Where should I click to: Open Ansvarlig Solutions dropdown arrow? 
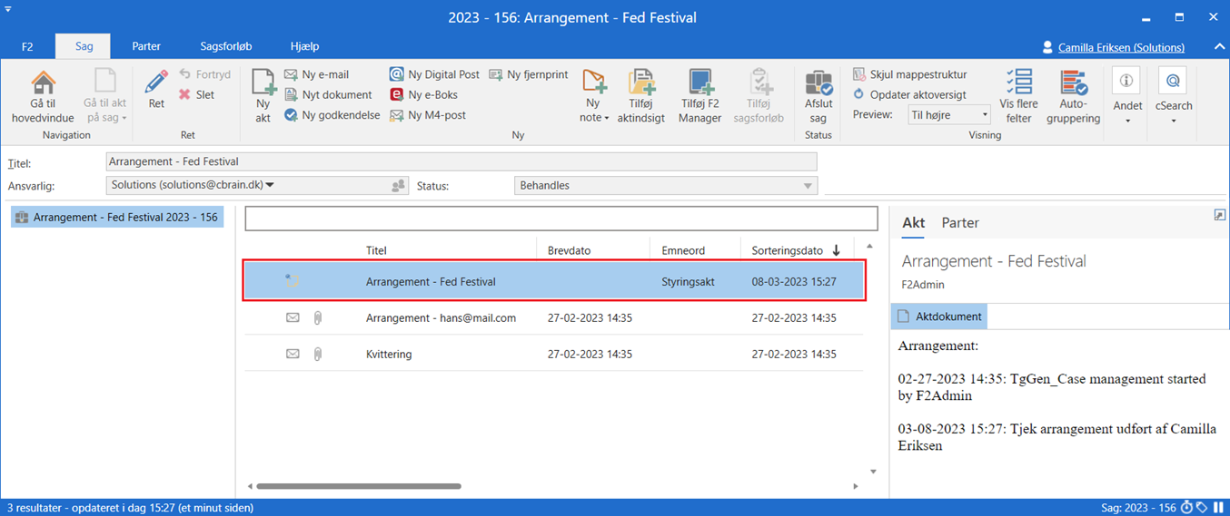click(x=270, y=185)
